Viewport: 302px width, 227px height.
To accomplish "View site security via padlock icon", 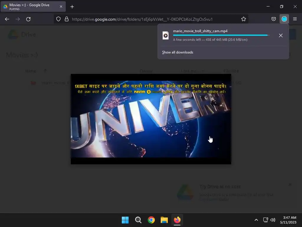I will (x=67, y=19).
